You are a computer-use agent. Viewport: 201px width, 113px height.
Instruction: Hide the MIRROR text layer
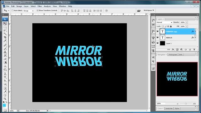coord(158,38)
